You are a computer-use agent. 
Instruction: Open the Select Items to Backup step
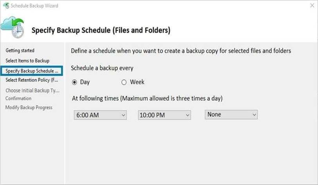(27, 61)
